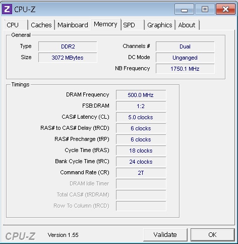238x244 pixels.
Task: Click the CAS# Latency (CL) label
Action: (x=85, y=117)
